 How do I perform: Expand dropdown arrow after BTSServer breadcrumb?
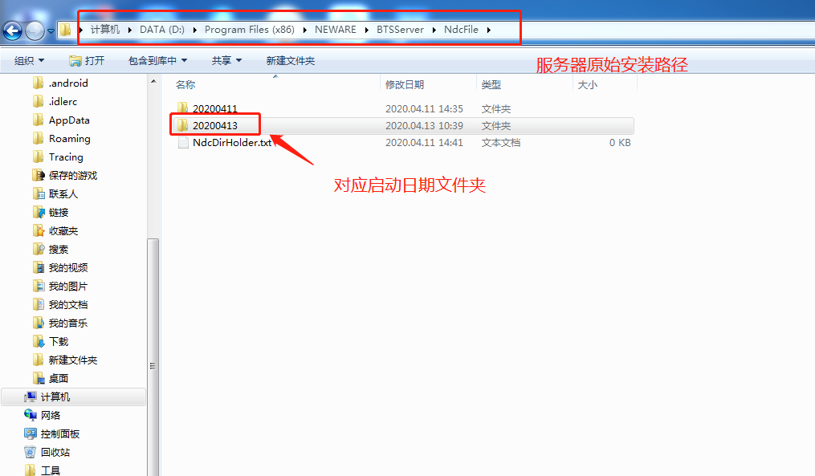coord(434,31)
